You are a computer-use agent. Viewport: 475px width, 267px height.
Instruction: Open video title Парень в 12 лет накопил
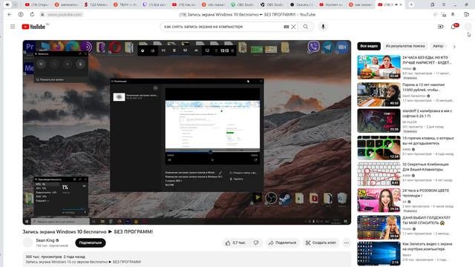pos(424,88)
